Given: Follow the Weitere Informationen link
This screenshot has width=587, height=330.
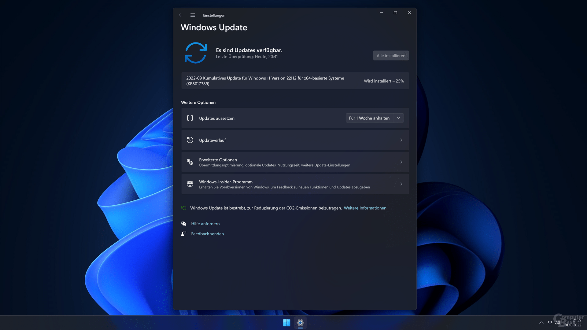Looking at the screenshot, I should [365, 208].
